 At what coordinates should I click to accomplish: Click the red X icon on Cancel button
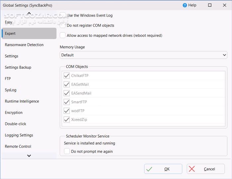192,169
